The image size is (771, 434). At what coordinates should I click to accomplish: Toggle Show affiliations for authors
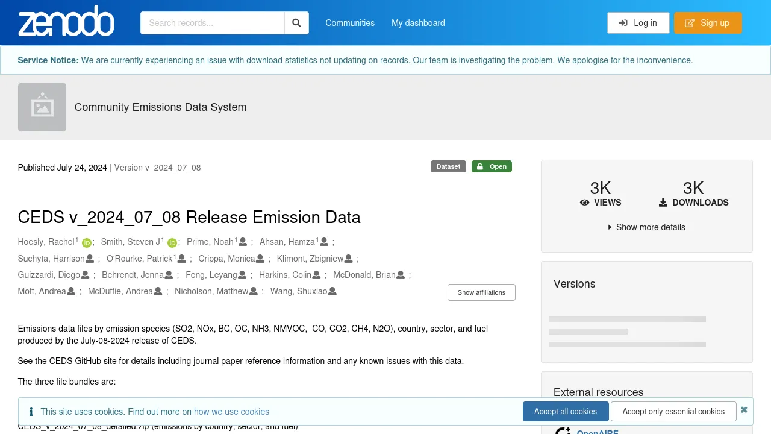(481, 292)
